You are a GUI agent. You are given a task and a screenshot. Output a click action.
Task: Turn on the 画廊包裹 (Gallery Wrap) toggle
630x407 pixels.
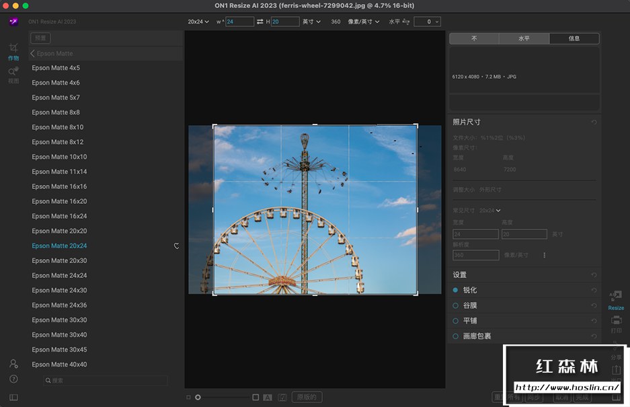coord(457,336)
